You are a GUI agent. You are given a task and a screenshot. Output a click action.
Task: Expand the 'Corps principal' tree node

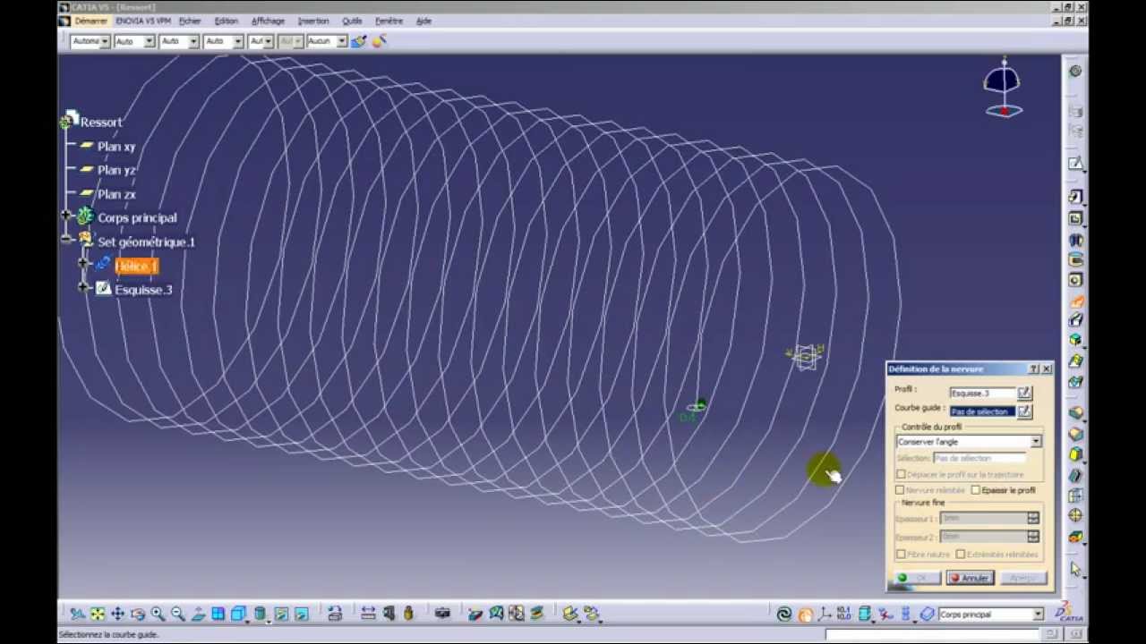pyautogui.click(x=66, y=216)
